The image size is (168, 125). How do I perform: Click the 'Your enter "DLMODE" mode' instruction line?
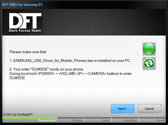[x=47, y=69]
